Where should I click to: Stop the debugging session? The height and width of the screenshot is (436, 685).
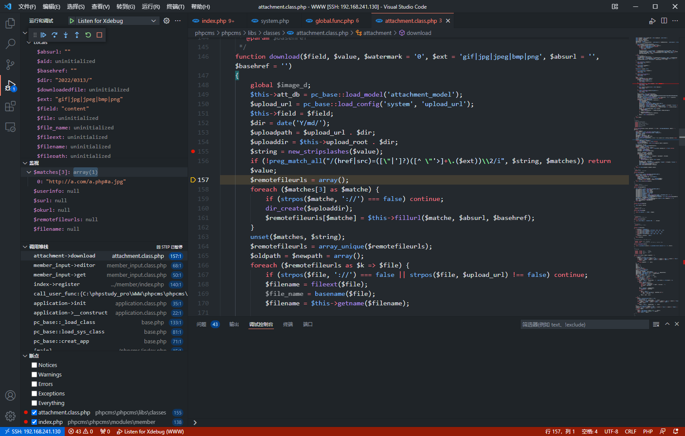pos(99,35)
